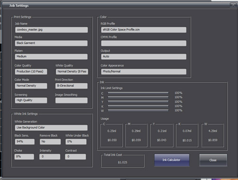Click the Output field showing Auto
Viewport: 238px width, 180px height.
pyautogui.click(x=144, y=57)
